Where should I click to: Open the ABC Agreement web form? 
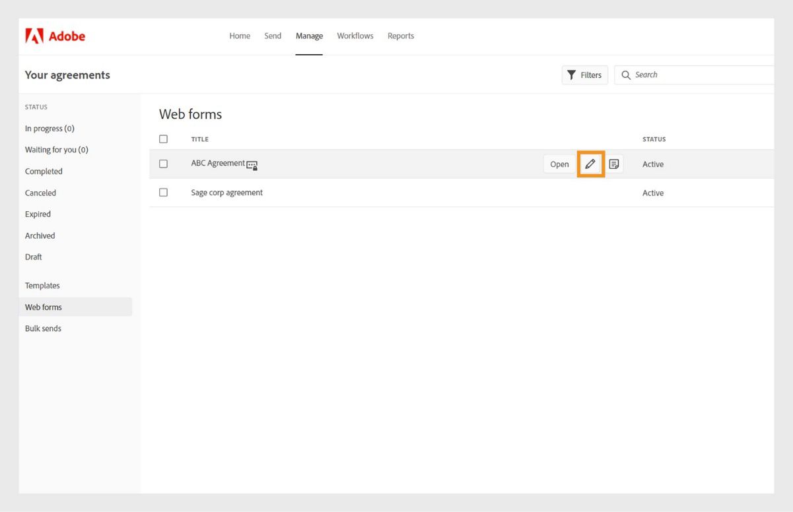pos(559,164)
